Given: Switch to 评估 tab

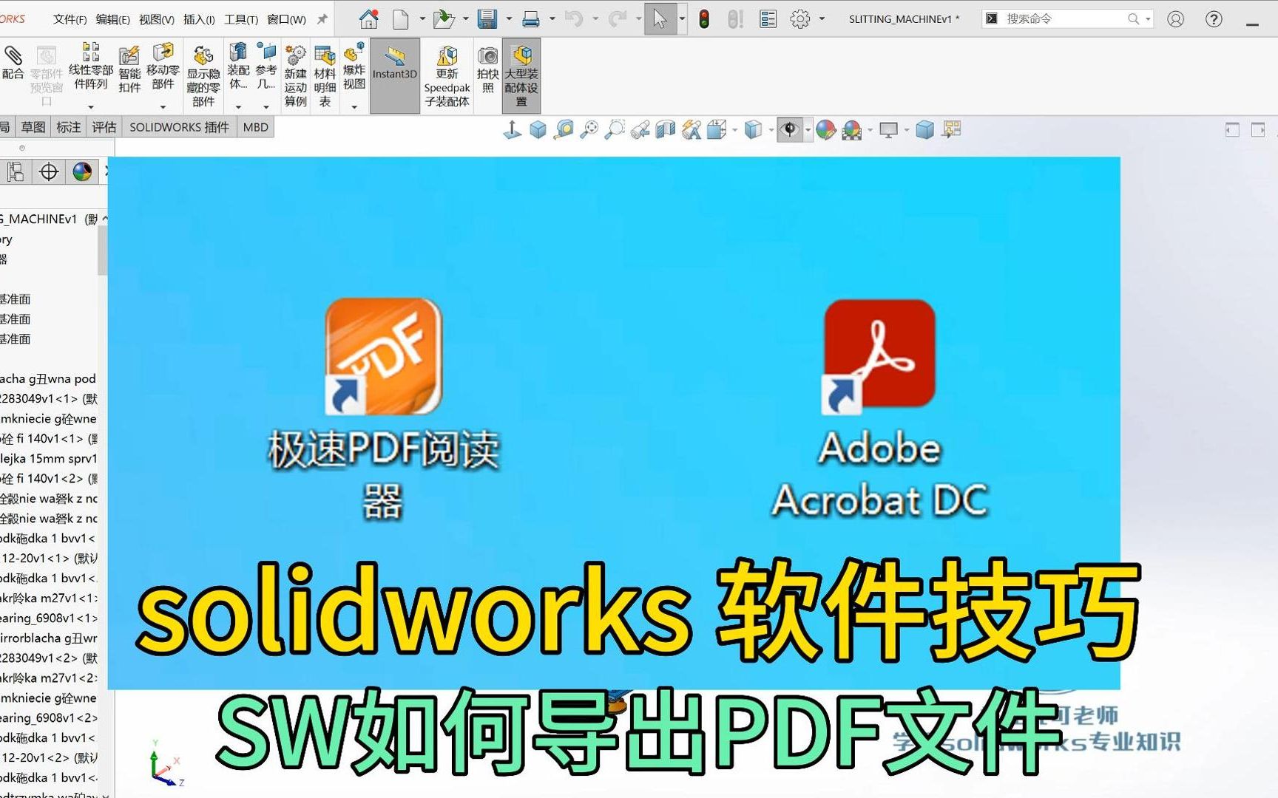Looking at the screenshot, I should coord(104,127).
